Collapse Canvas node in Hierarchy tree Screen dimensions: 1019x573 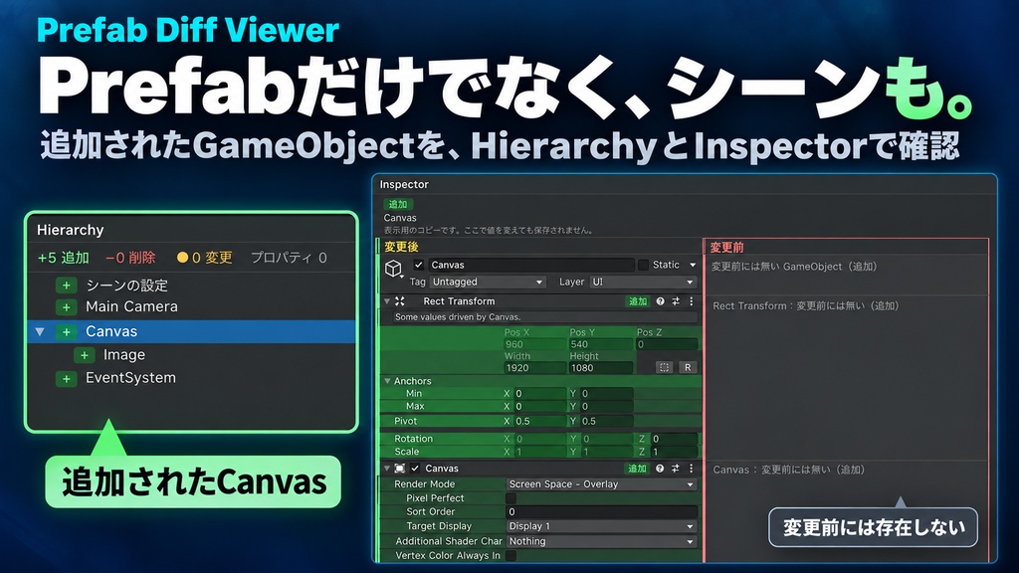click(x=40, y=332)
